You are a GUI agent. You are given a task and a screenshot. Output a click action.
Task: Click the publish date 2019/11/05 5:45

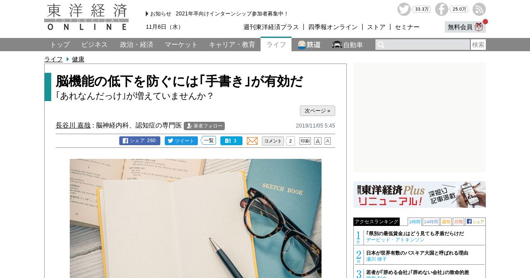(315, 126)
